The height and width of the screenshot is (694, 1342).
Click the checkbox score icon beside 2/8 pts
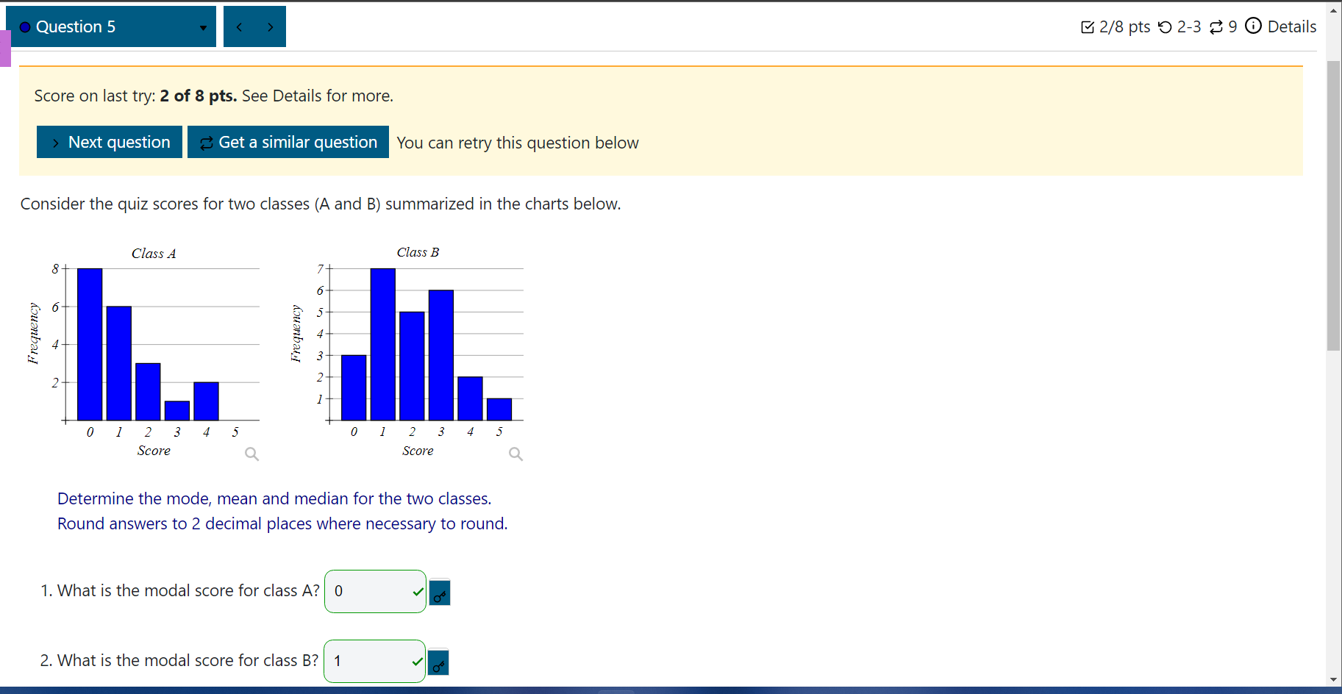coord(1087,26)
